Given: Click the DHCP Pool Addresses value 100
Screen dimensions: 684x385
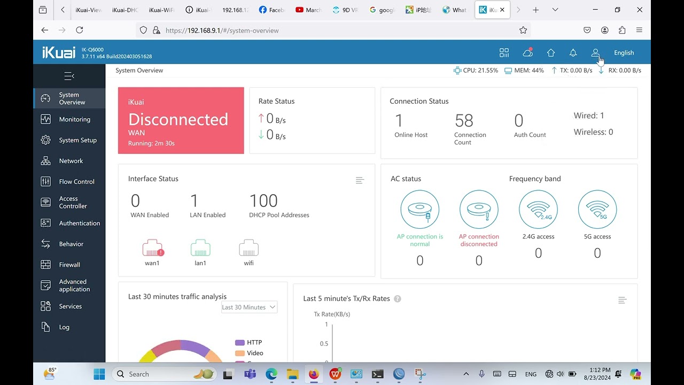Looking at the screenshot, I should click(263, 201).
